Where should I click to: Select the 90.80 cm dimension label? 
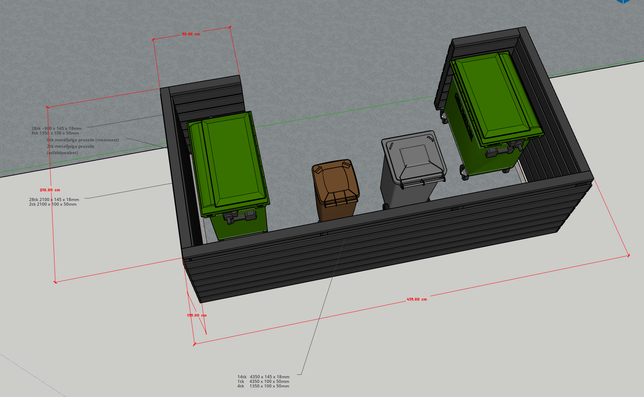pos(191,34)
